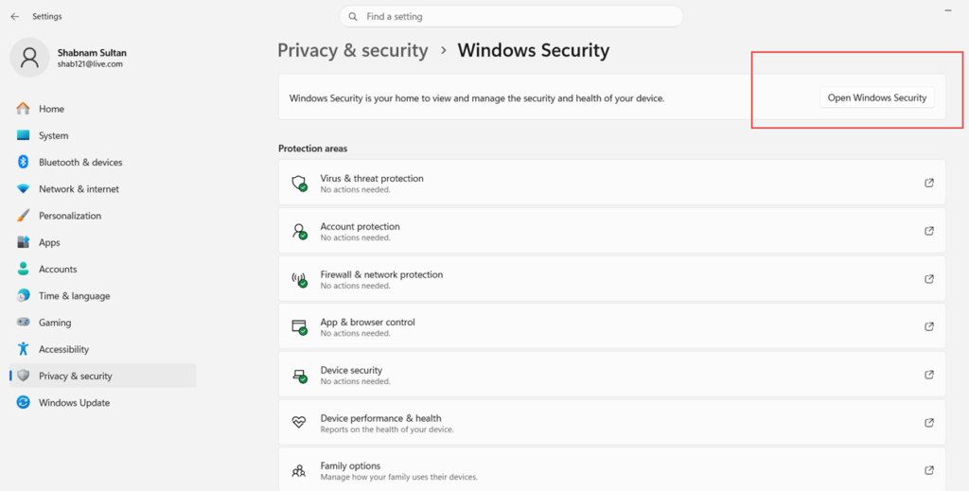The width and height of the screenshot is (969, 491).
Task: Click the Family options title
Action: coord(350,465)
